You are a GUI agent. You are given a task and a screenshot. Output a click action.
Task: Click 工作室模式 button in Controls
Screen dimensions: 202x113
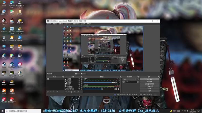pyautogui.click(x=149, y=86)
